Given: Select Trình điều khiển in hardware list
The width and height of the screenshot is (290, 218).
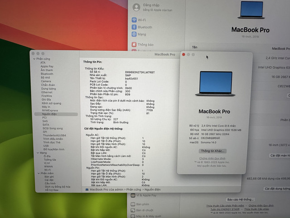Looking at the screenshot, I should click(x=53, y=139).
